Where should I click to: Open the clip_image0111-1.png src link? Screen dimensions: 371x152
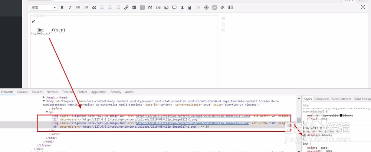[x=193, y=116]
